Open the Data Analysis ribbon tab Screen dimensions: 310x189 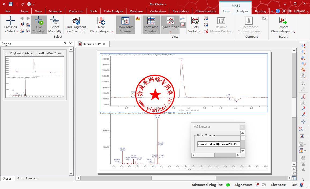click(113, 11)
